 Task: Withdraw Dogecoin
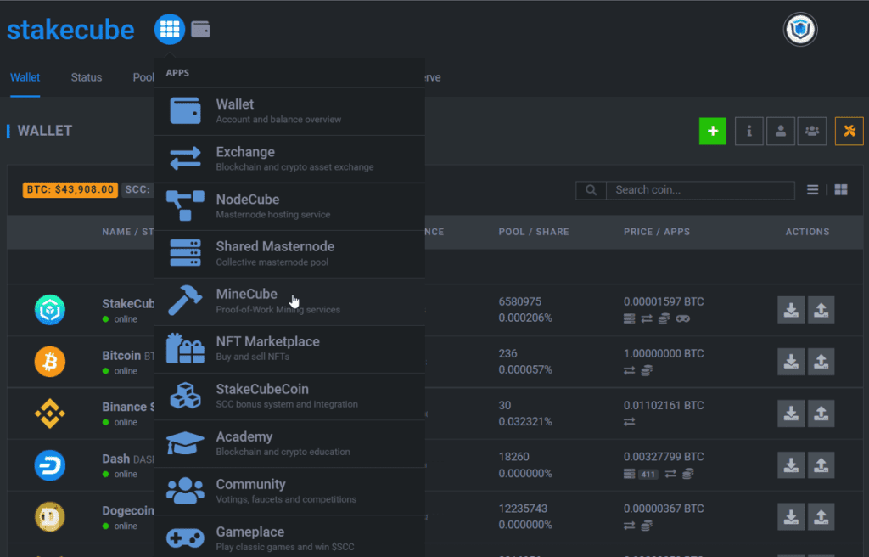pyautogui.click(x=821, y=516)
